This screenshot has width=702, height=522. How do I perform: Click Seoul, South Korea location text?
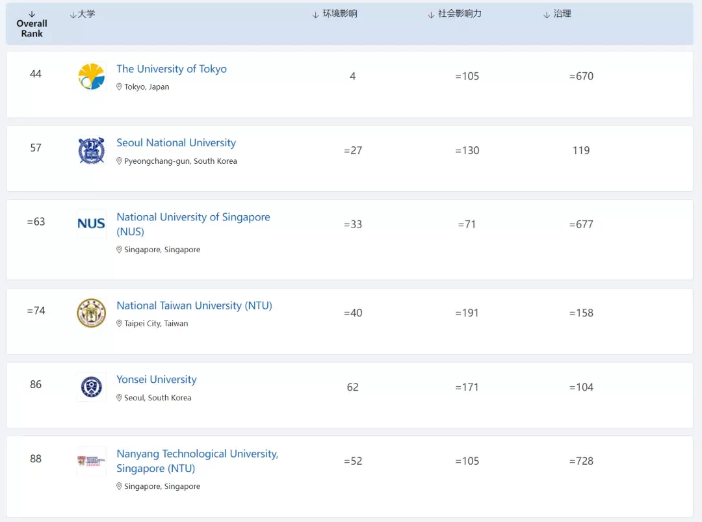(x=157, y=398)
